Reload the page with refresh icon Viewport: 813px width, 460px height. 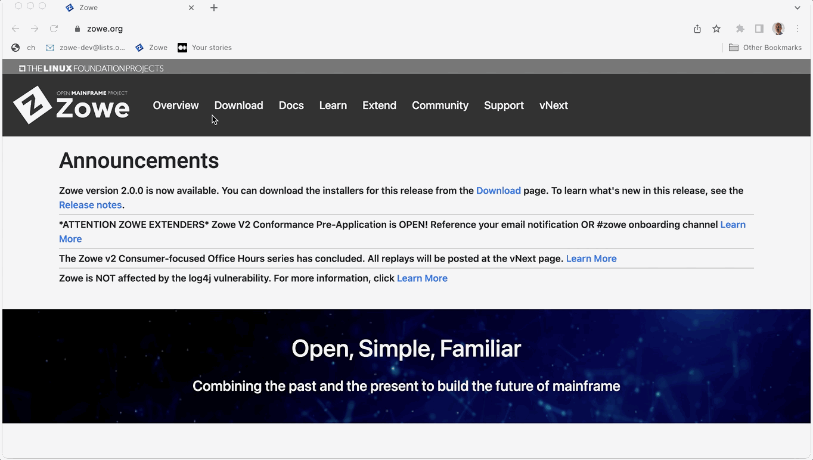[x=54, y=29]
